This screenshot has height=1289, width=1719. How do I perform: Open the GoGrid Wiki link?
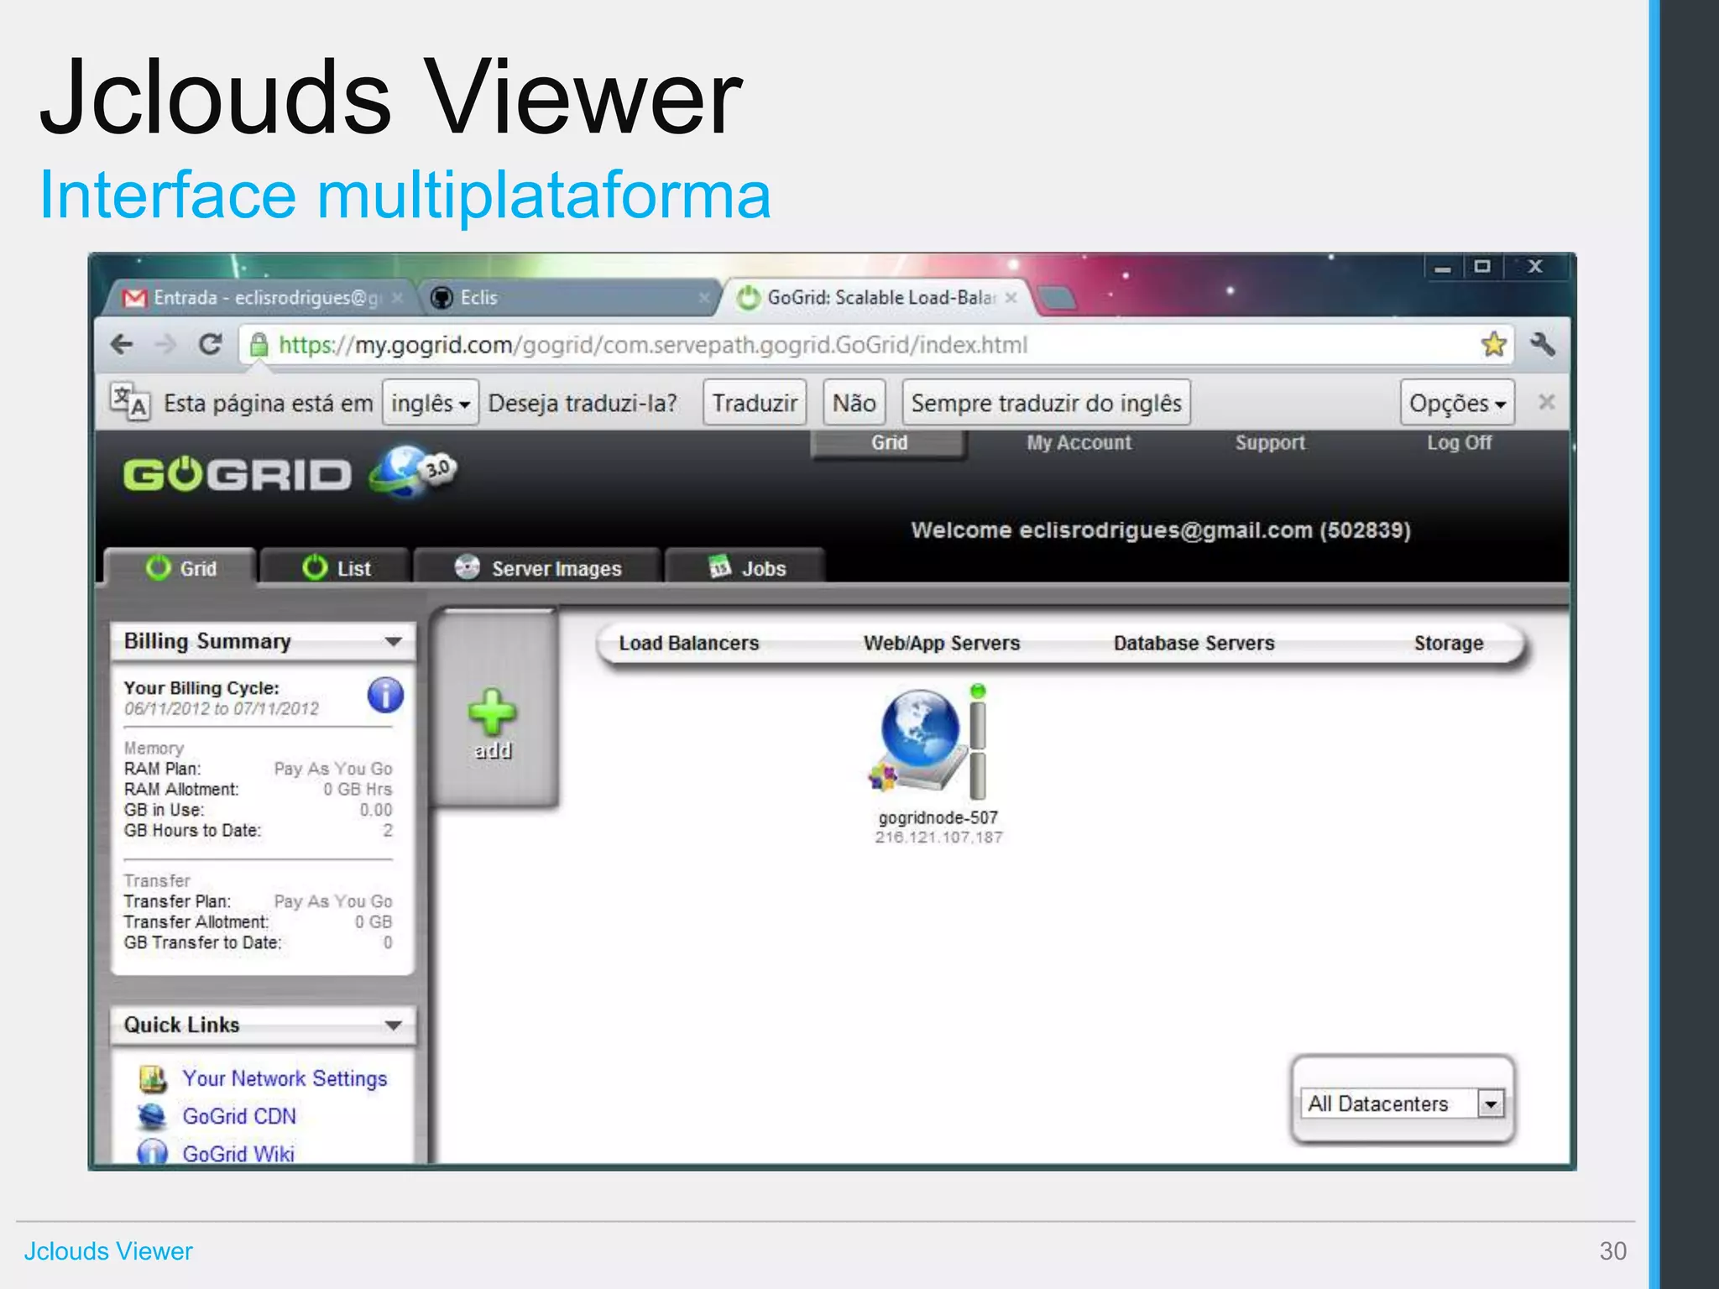238,1154
